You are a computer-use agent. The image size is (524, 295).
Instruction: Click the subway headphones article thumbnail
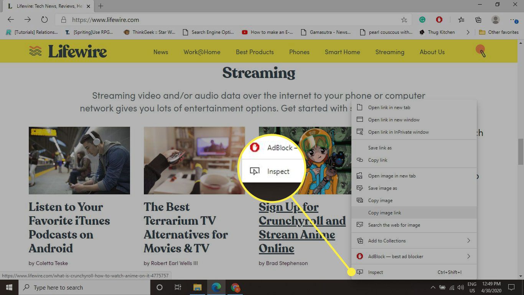pos(79,161)
